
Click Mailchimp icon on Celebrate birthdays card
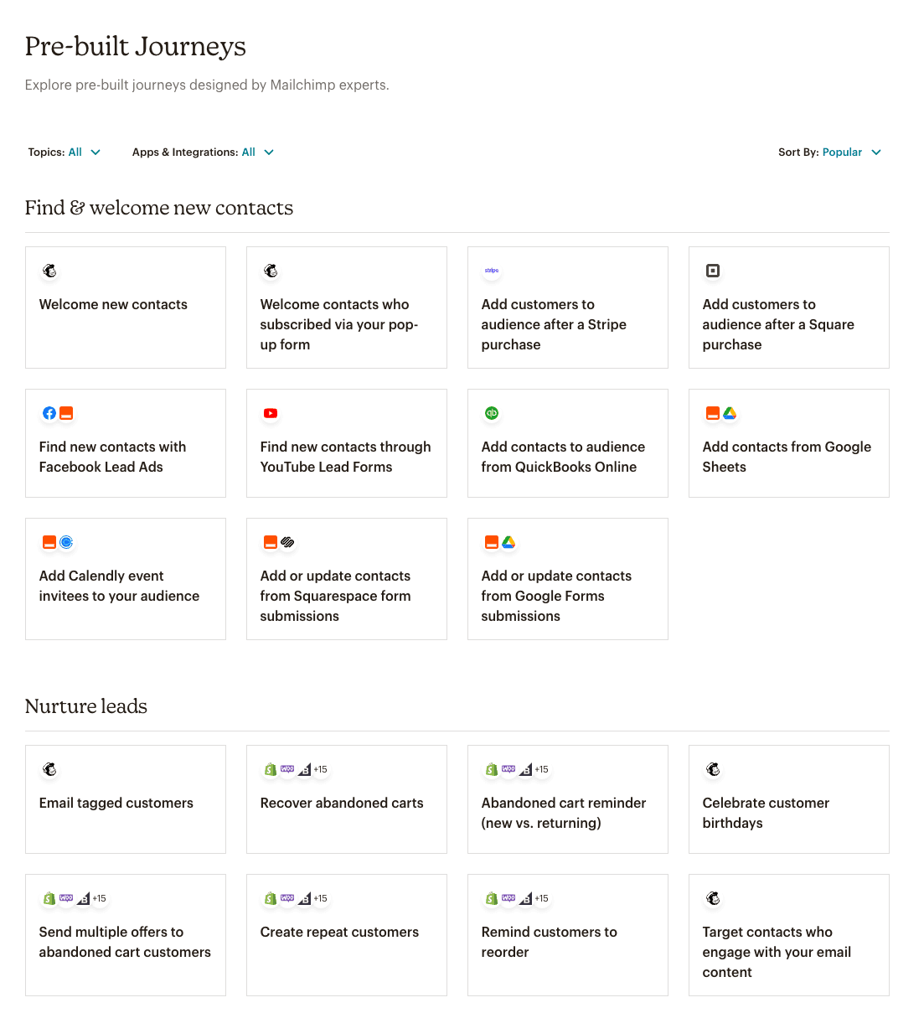click(x=713, y=769)
